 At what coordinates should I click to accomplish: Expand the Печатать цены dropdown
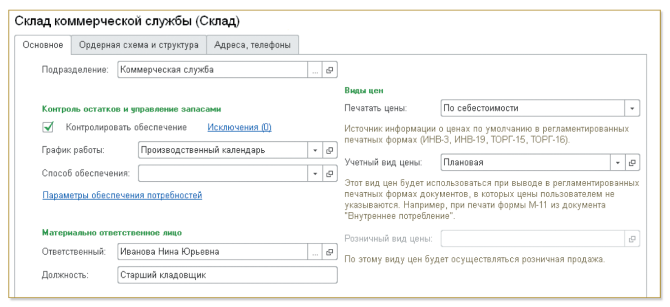(633, 108)
